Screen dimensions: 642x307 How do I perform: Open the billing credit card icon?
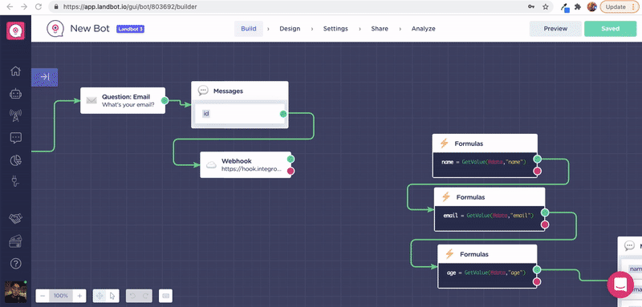click(x=15, y=241)
